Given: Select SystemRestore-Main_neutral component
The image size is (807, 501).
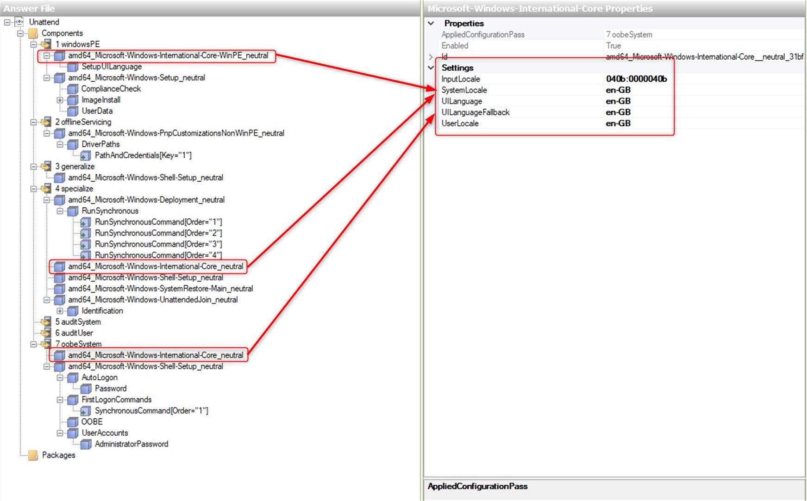Looking at the screenshot, I should pyautogui.click(x=161, y=289).
